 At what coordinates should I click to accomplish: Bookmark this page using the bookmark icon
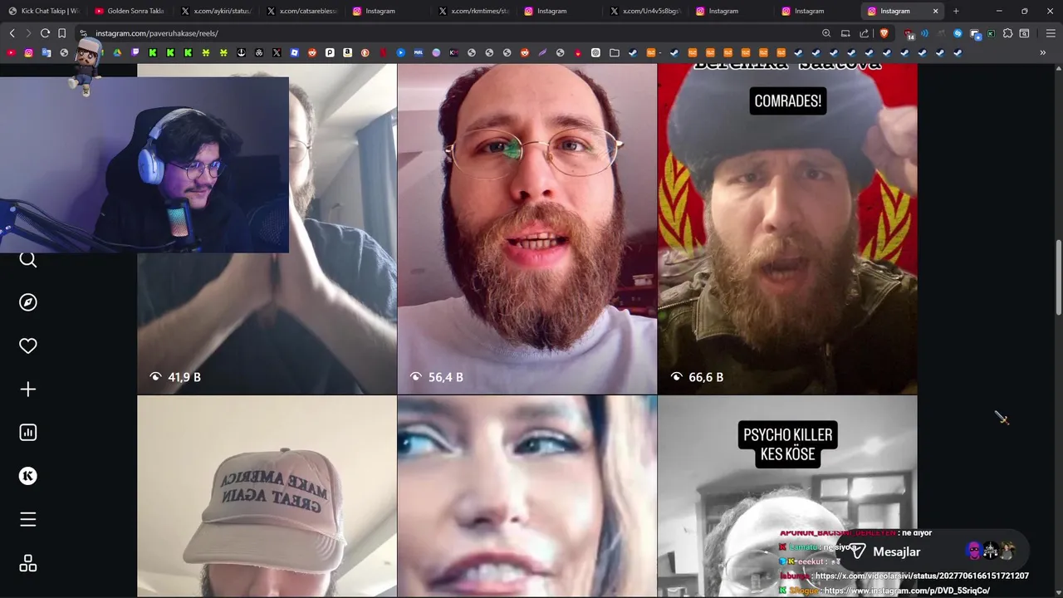point(61,33)
